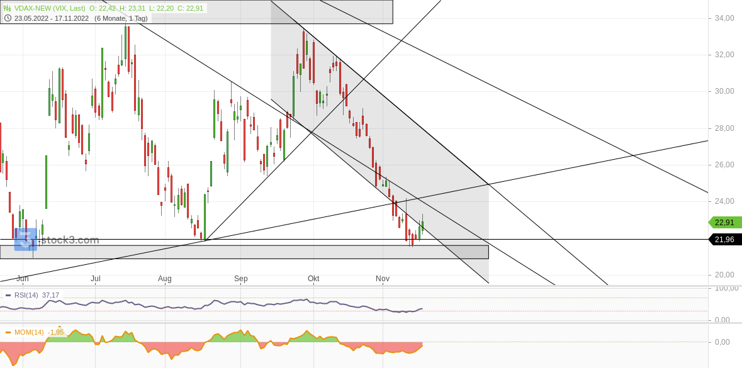Select the VDAX-NEW (VIX, Last) title
This screenshot has height=368, width=742.
tap(49, 8)
